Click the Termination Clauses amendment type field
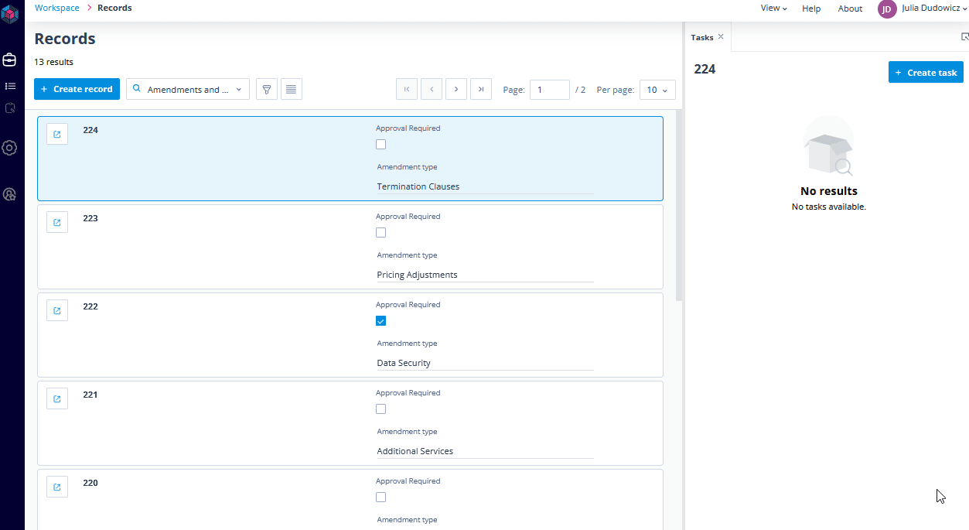Image resolution: width=969 pixels, height=530 pixels. pos(485,186)
